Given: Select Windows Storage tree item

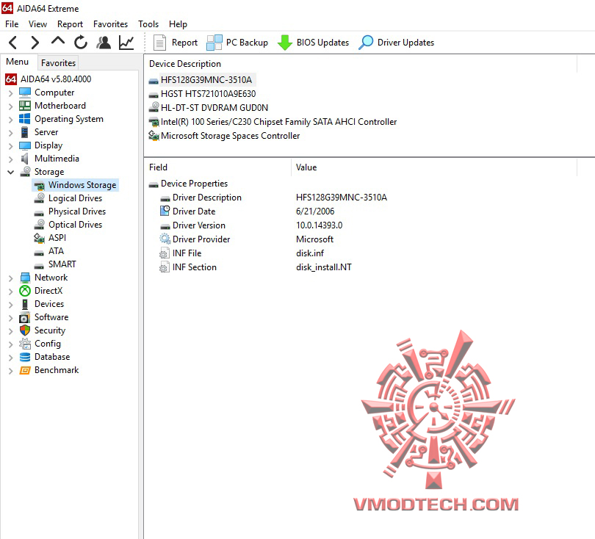Looking at the screenshot, I should 82,185.
